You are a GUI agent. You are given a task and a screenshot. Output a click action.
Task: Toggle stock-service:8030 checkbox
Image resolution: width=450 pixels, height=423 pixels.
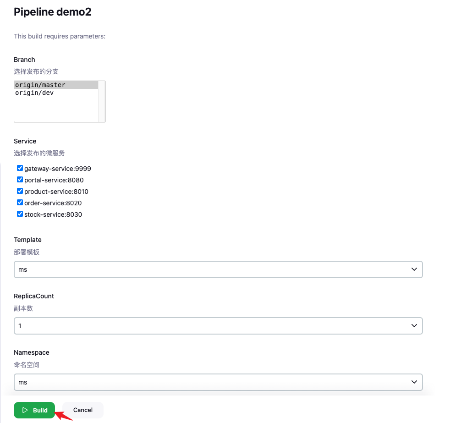20,214
